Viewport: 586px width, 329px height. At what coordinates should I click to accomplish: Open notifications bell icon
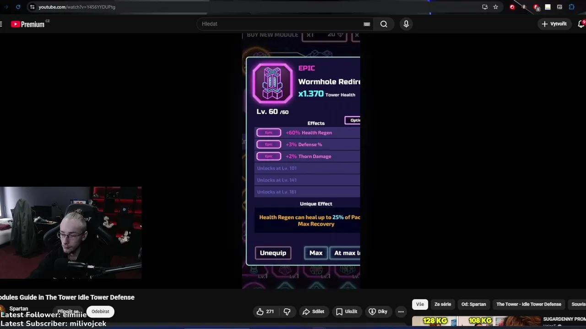[x=581, y=24]
